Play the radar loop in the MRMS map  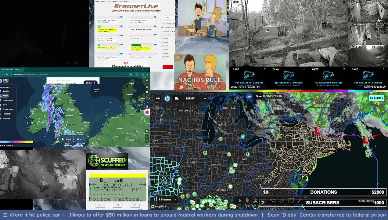240,200
